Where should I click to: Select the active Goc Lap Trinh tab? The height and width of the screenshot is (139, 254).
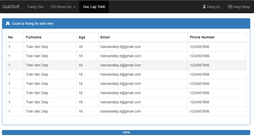pyautogui.click(x=94, y=7)
